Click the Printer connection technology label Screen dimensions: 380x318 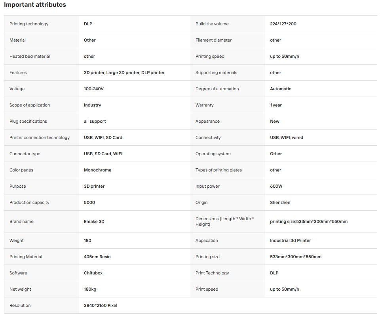point(40,137)
